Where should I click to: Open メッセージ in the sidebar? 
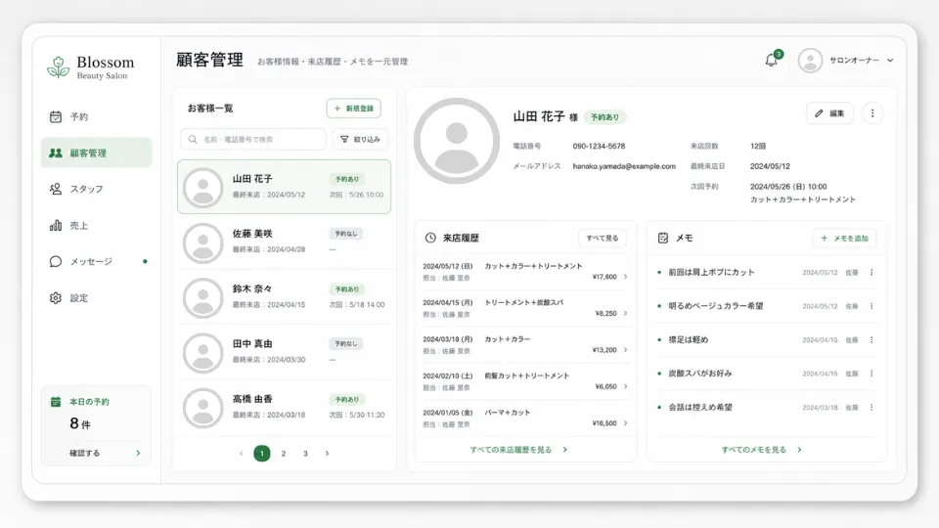(97, 262)
